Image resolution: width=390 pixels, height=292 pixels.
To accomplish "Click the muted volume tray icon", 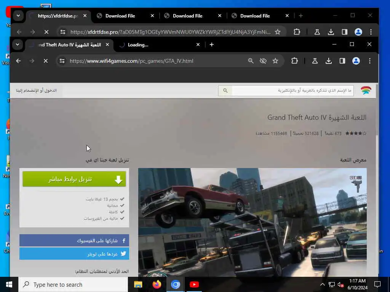I will click(340, 284).
